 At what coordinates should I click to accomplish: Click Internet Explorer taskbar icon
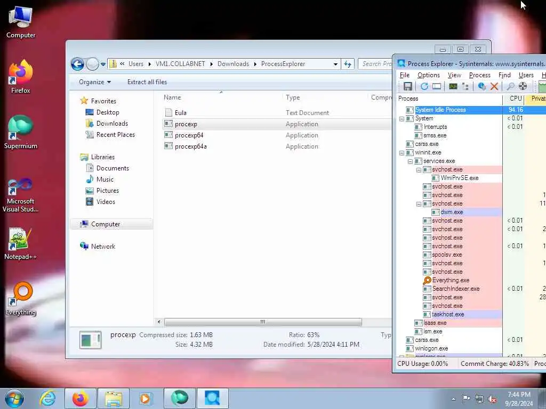[47, 398]
